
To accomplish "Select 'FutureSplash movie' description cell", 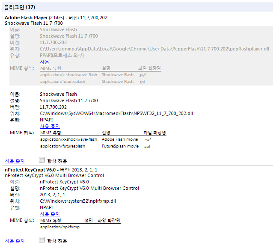I will click(x=120, y=146).
